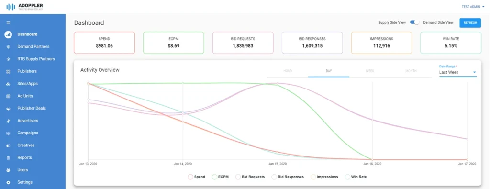Open Settings gear icon in sidebar

[8, 182]
